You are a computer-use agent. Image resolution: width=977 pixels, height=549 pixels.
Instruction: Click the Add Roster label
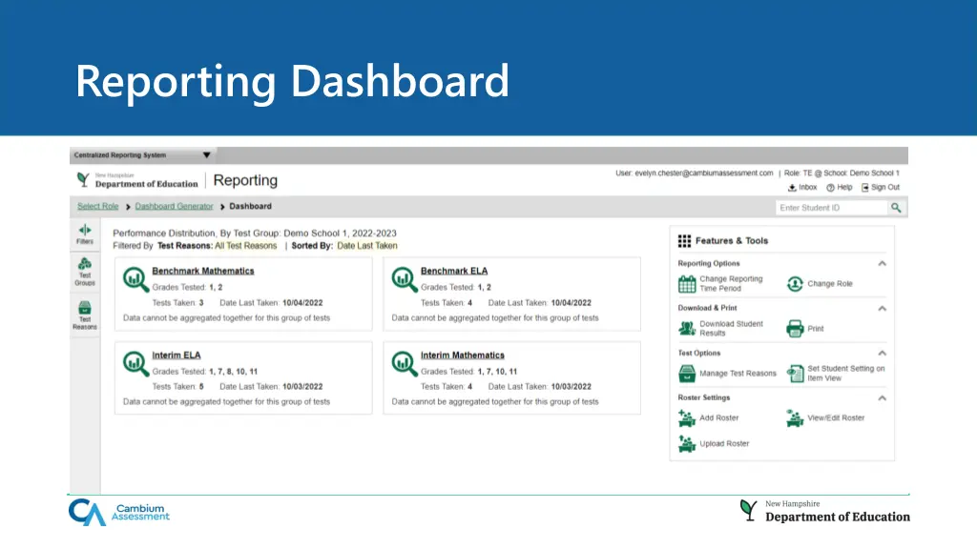[719, 418]
